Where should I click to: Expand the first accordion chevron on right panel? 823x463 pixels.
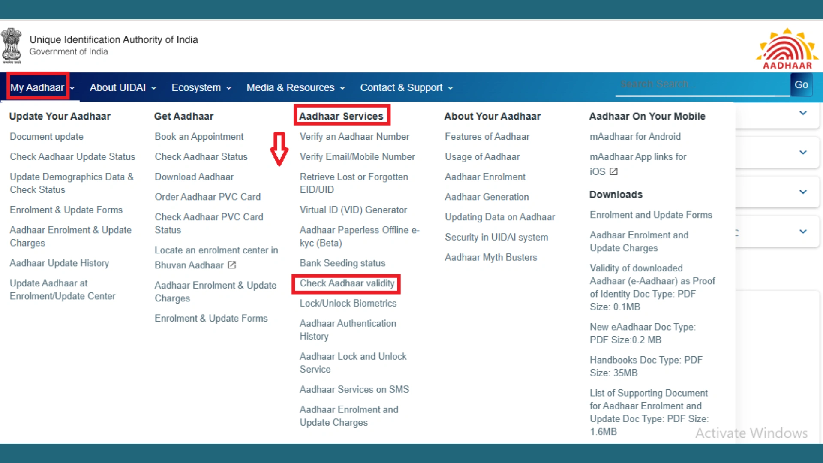(x=803, y=113)
